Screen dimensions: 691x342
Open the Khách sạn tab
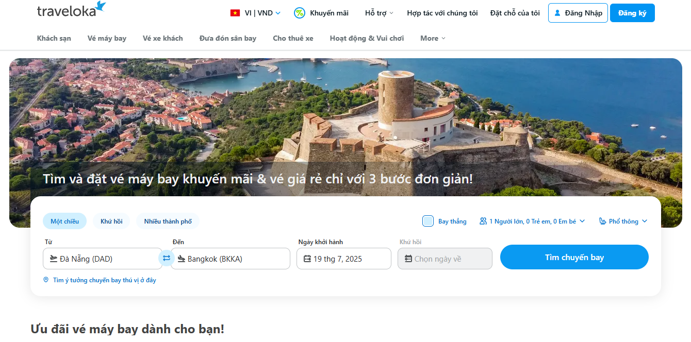point(54,38)
